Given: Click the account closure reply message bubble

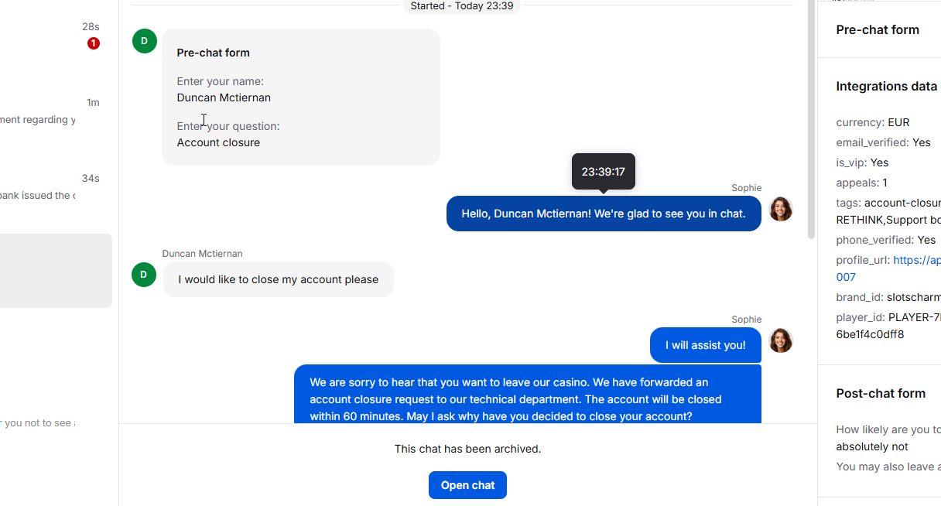Looking at the screenshot, I should pos(527,395).
